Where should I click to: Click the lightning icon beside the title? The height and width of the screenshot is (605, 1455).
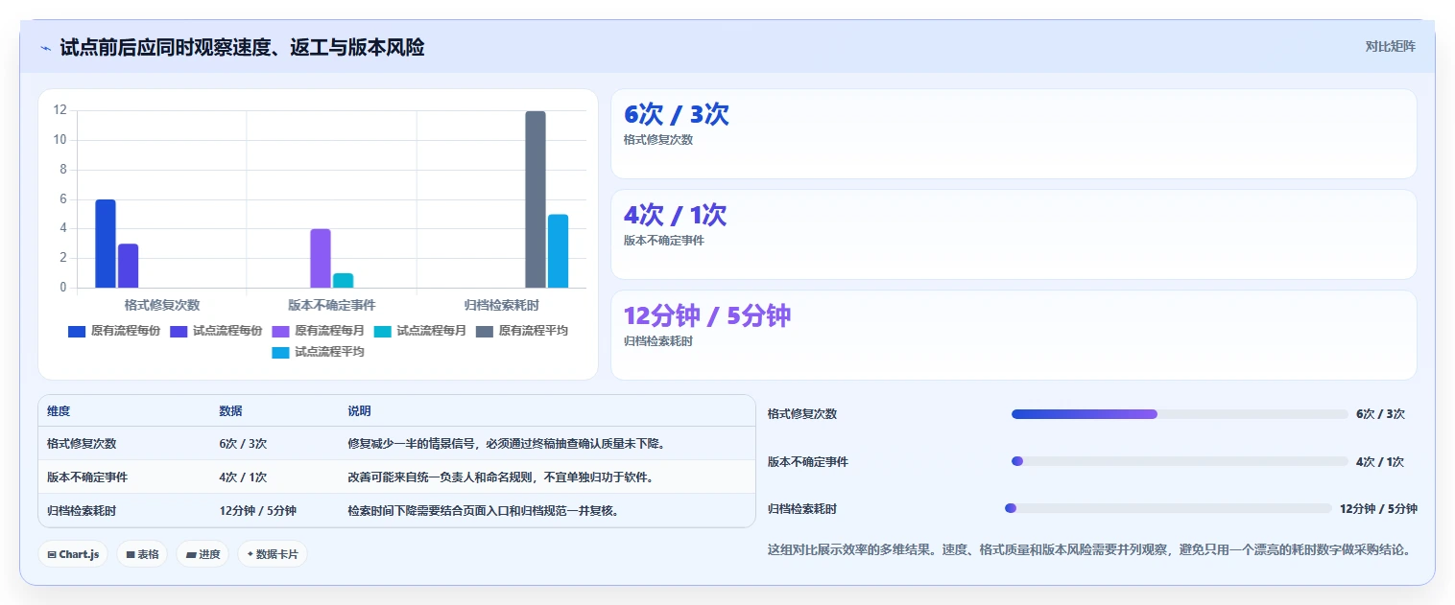point(45,48)
